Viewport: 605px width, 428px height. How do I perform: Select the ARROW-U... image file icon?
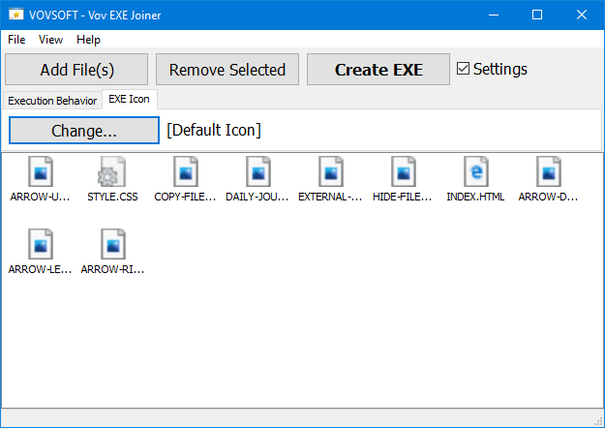click(41, 171)
